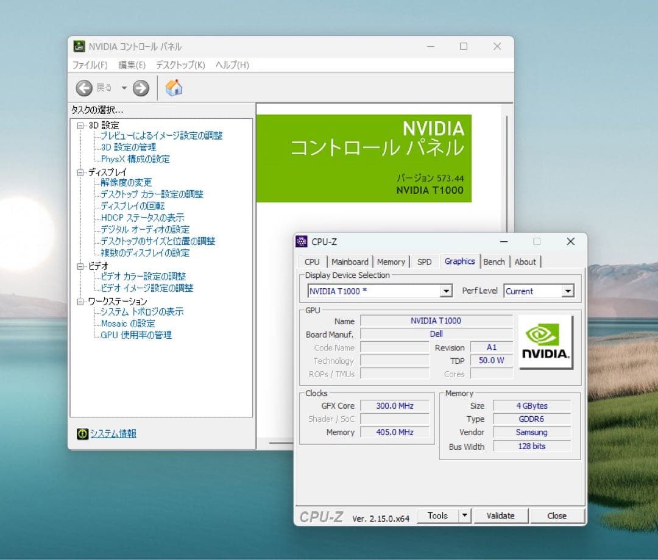
Task: Collapse the ワークステーション tree node
Action: tap(80, 302)
